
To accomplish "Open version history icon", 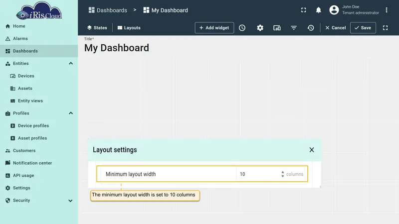I will coord(310,28).
